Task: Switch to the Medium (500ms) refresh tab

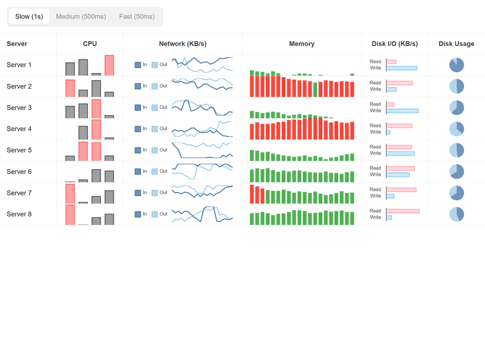Action: 81,16
